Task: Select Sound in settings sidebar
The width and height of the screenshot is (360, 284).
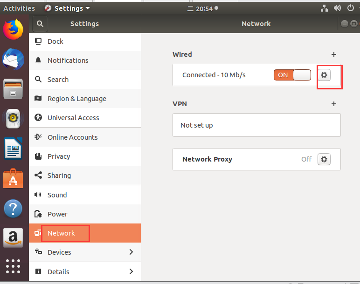Action: pos(85,195)
